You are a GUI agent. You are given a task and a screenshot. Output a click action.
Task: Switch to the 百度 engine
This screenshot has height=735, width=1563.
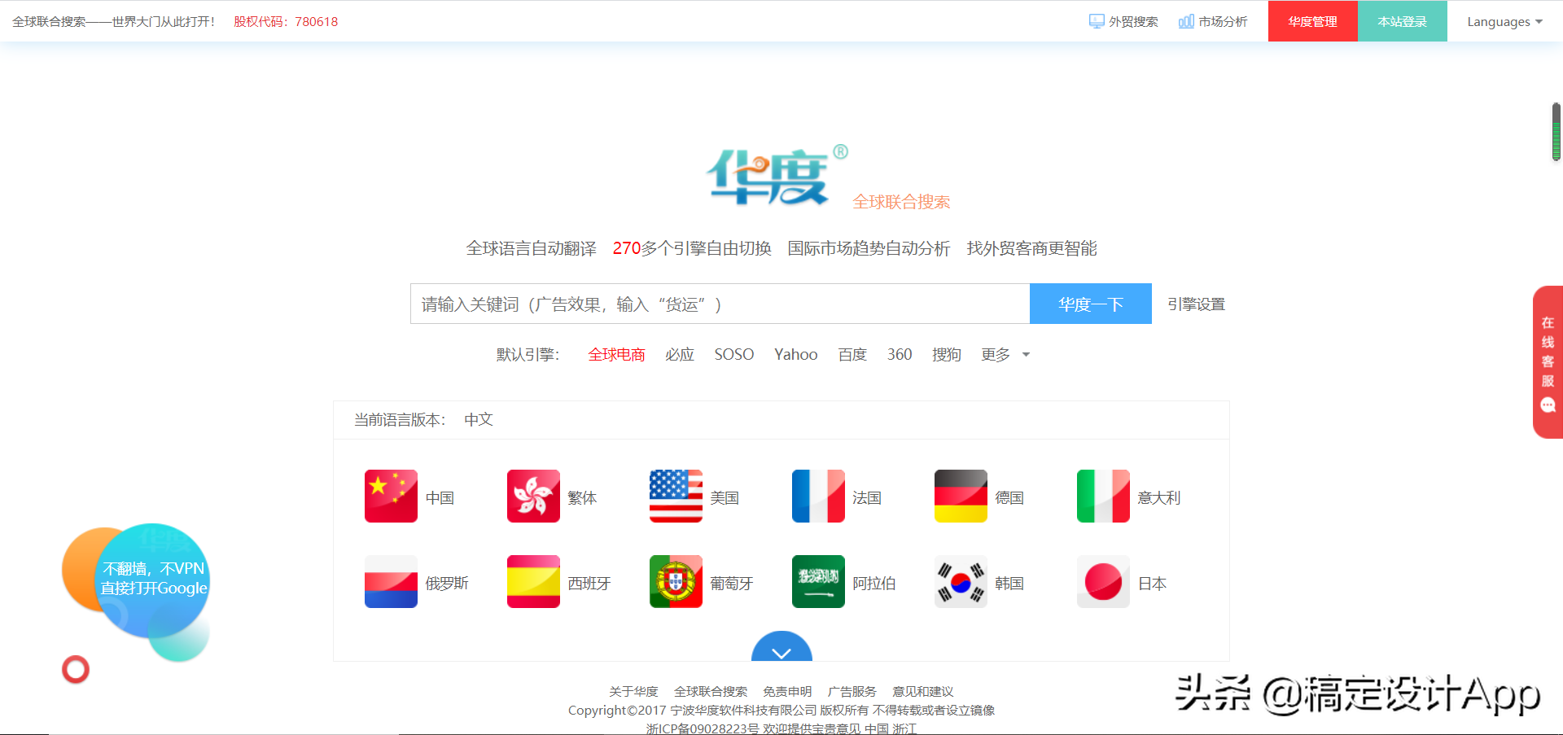tap(852, 354)
